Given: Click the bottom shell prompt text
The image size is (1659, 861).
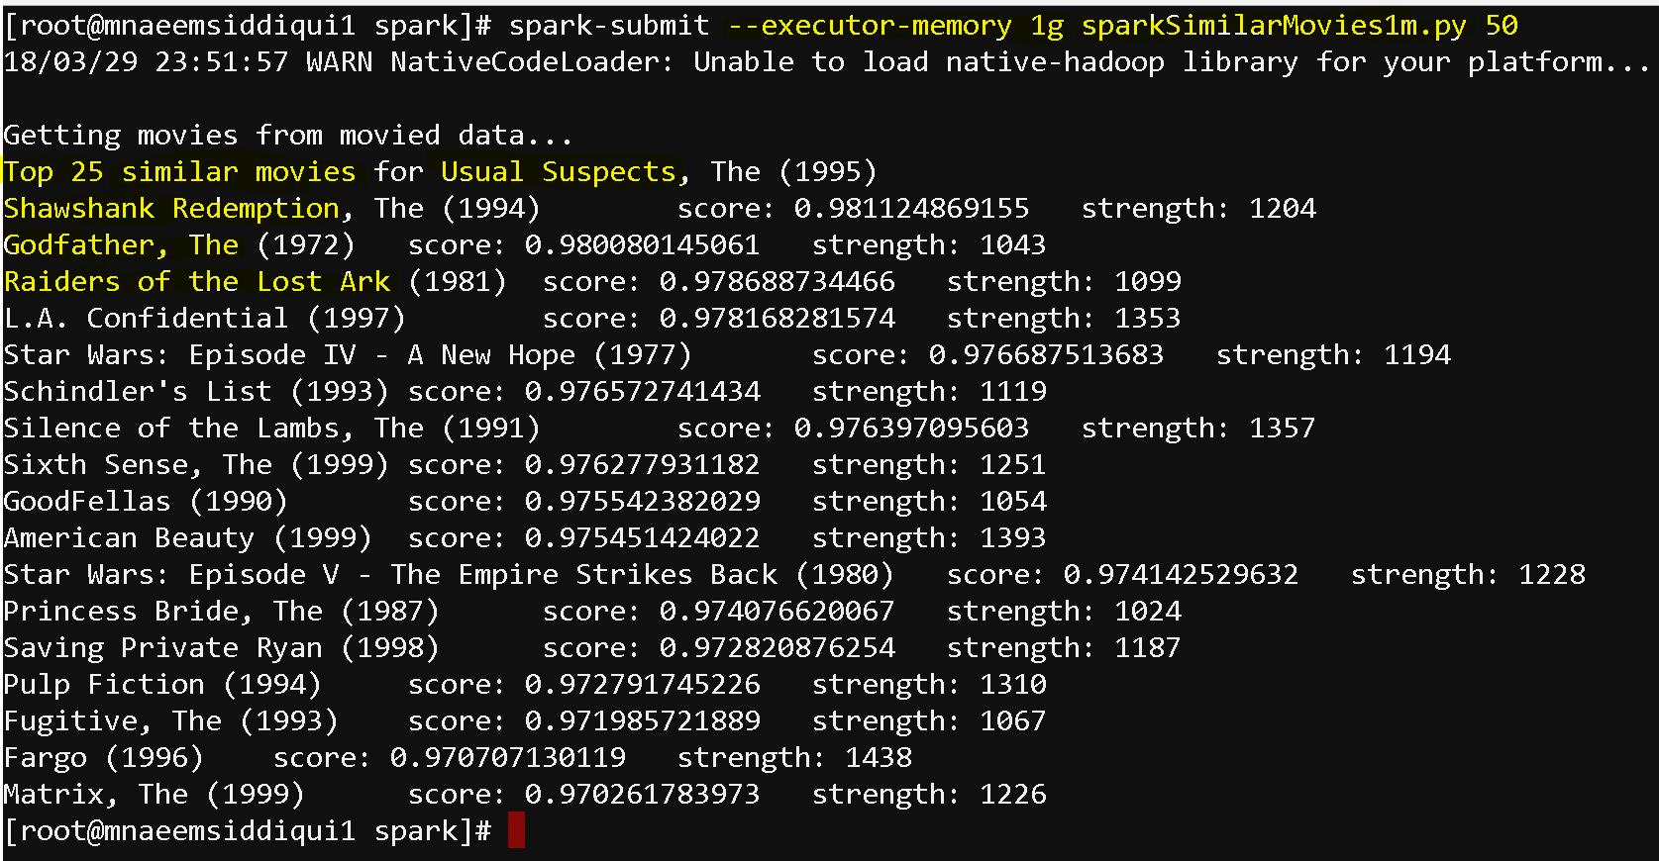Looking at the screenshot, I should pos(248,831).
